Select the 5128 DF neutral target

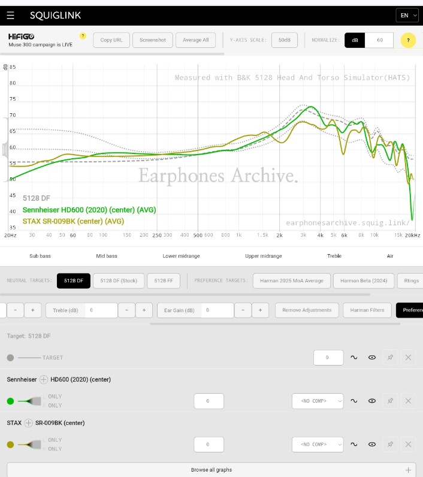[x=74, y=281]
